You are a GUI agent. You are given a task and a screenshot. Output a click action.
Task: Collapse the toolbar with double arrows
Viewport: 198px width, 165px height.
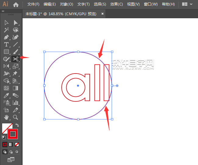pyautogui.click(x=3, y=11)
